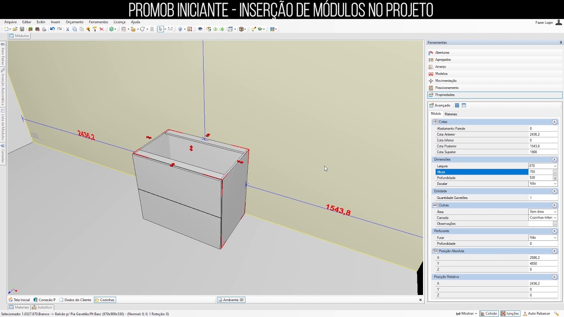Open the Movimentação tool
This screenshot has height=317, width=564.
pos(445,81)
